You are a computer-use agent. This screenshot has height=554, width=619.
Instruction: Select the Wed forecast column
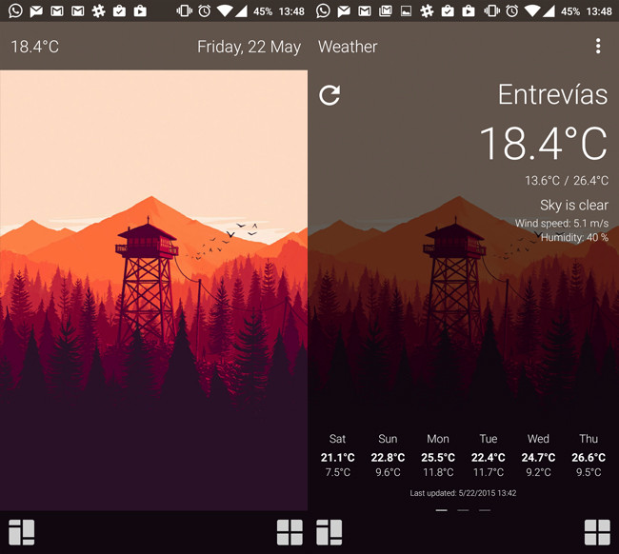538,455
